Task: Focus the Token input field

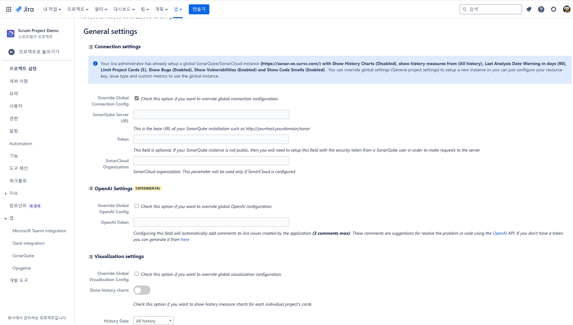Action: point(211,139)
